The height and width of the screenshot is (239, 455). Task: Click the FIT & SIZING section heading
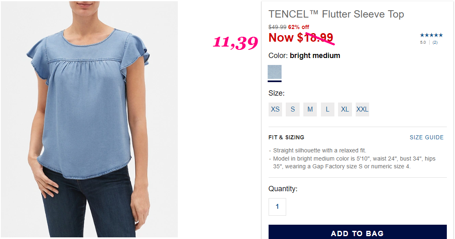(x=286, y=138)
